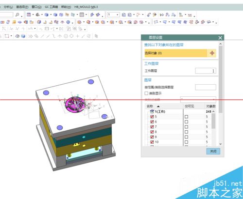Open the 首选项(P) menu
Screen dimensions: 243x199
click(22, 7)
